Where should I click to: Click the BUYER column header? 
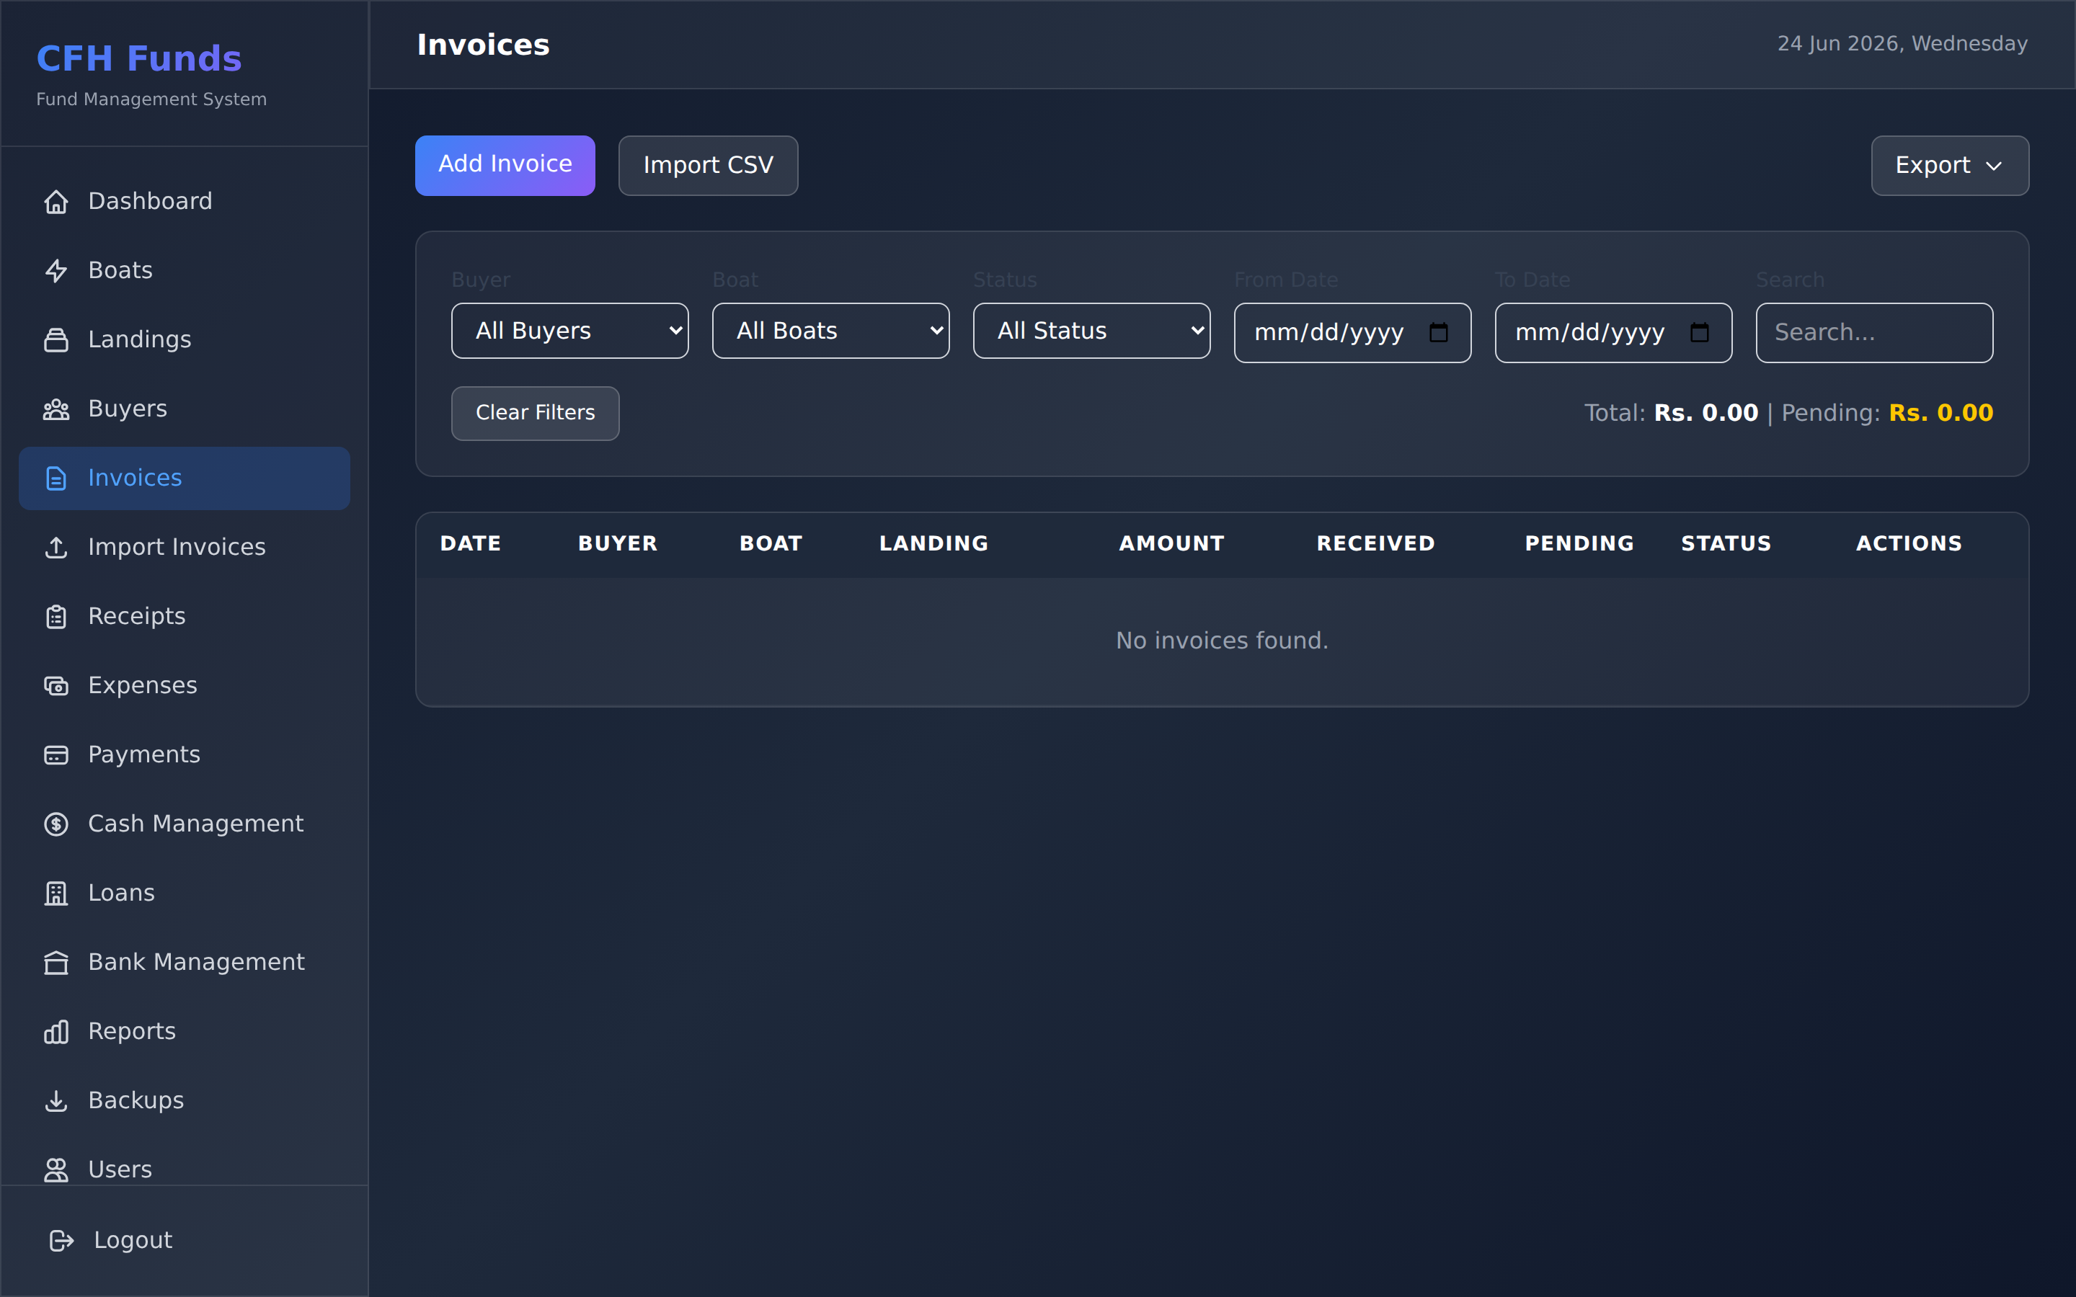click(x=618, y=544)
